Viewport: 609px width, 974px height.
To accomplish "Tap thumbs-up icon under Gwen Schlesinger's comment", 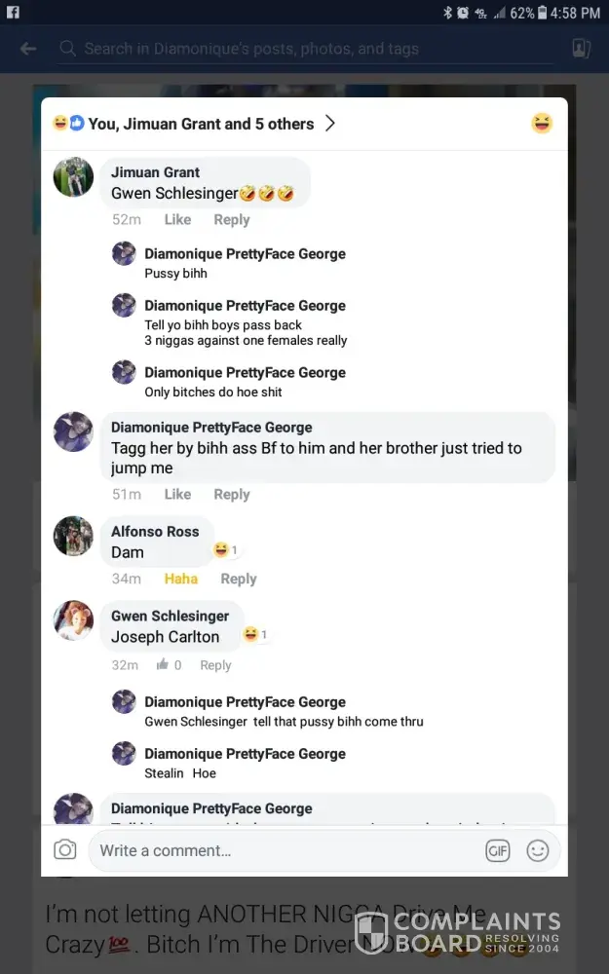I will (x=163, y=665).
